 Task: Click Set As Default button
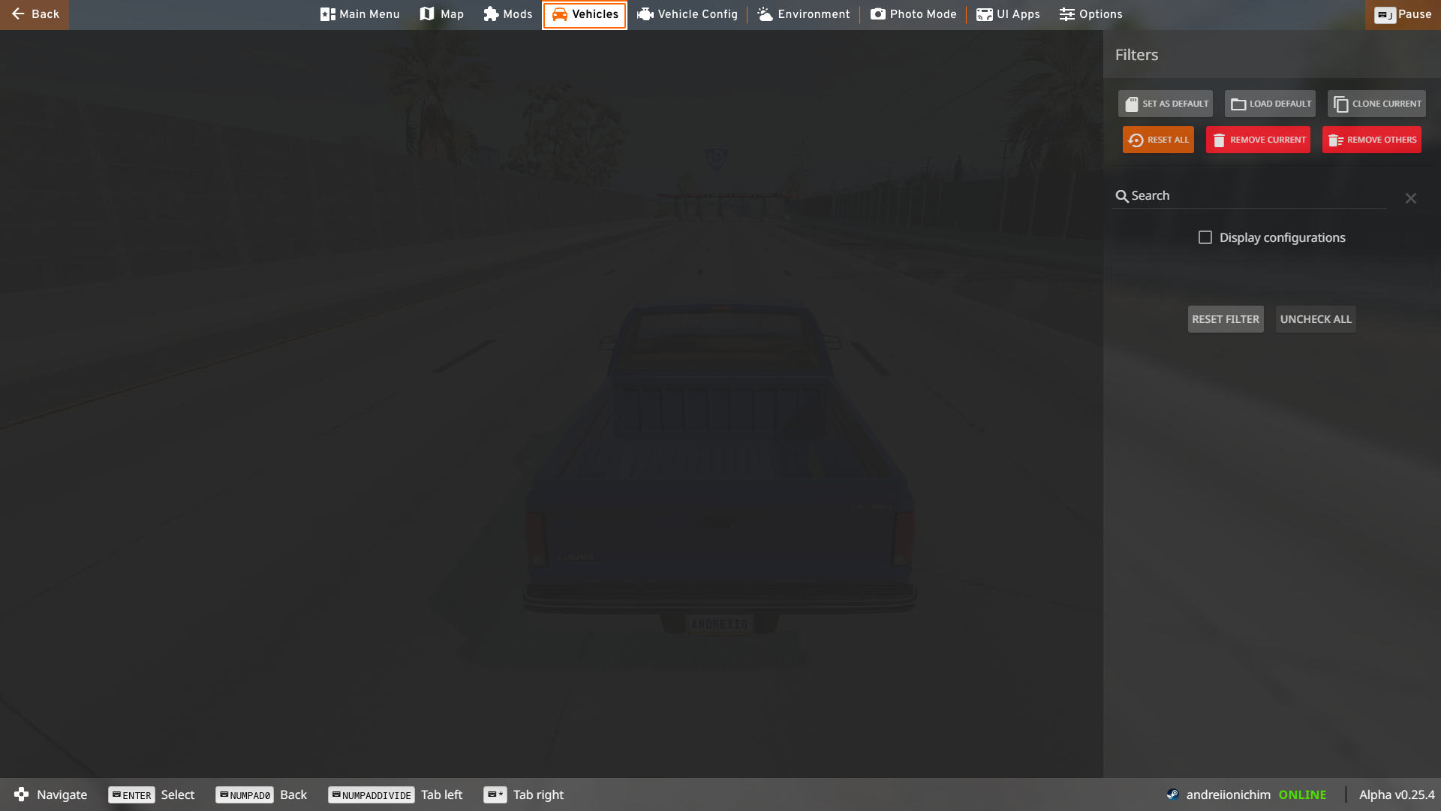pyautogui.click(x=1166, y=104)
